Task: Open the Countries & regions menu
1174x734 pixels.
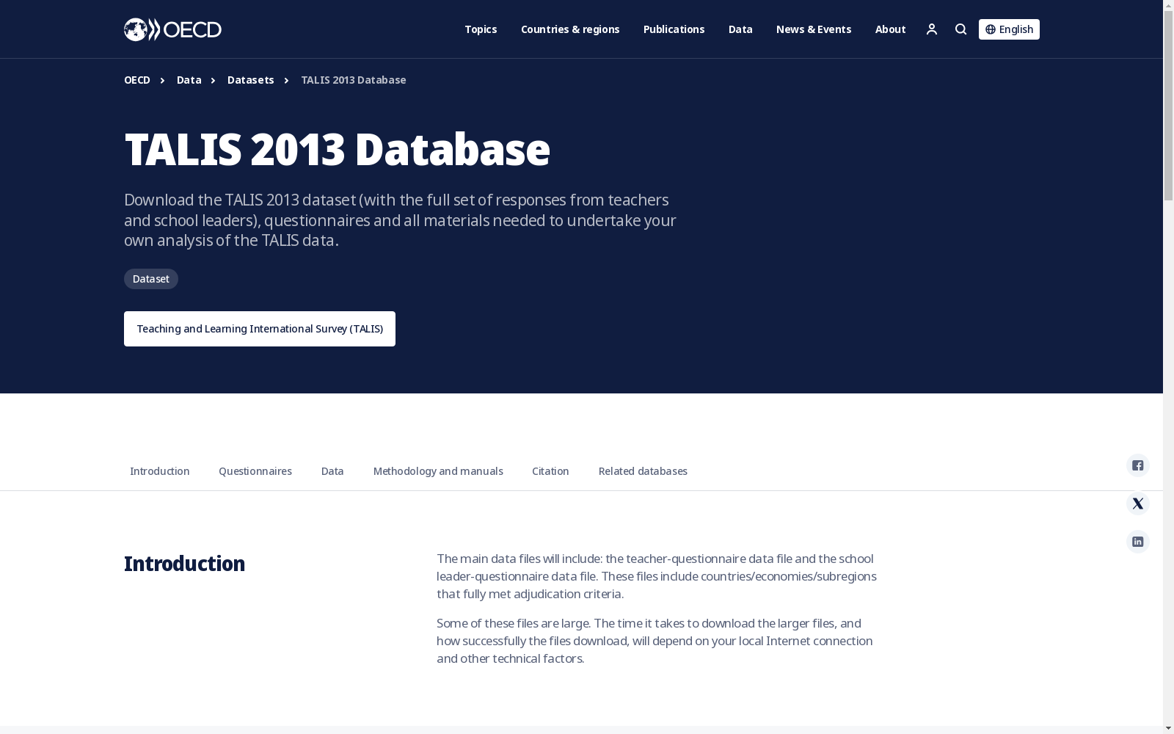Action: tap(570, 29)
